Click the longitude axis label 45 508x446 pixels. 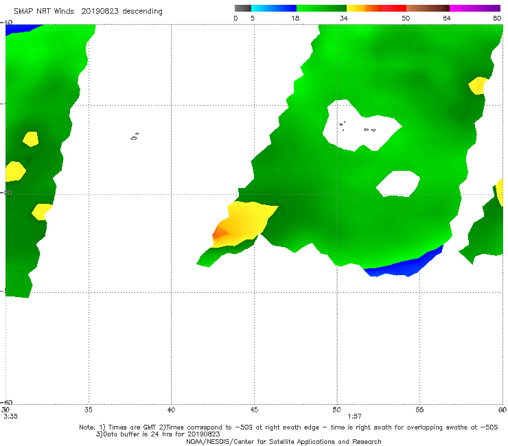254,410
